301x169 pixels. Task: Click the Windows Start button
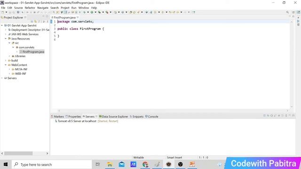point(6,164)
